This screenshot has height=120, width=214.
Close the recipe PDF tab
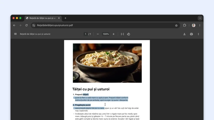[59, 18]
